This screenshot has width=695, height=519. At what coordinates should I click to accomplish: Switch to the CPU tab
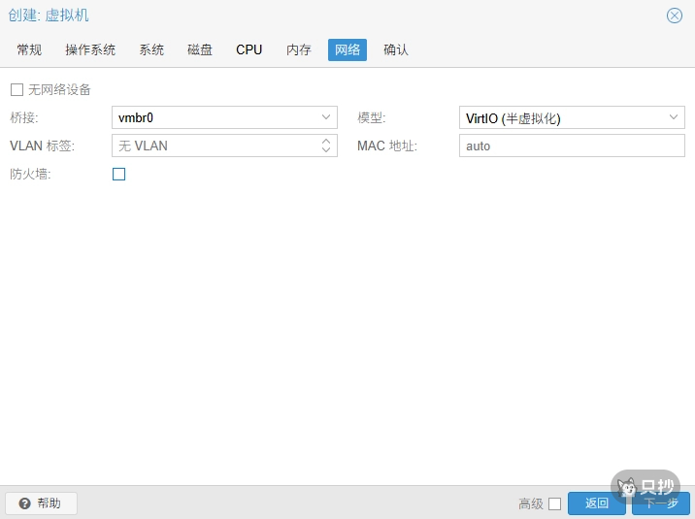(x=249, y=49)
